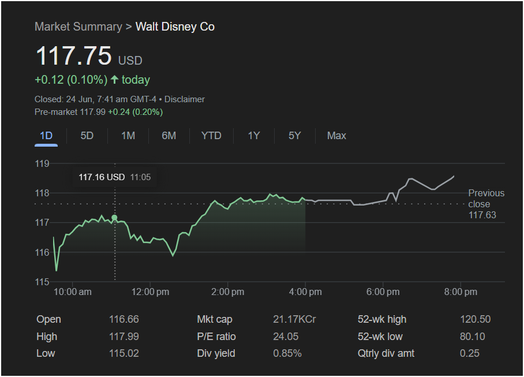Click the 0.85% dividend yield value
524x377 pixels.
point(287,353)
